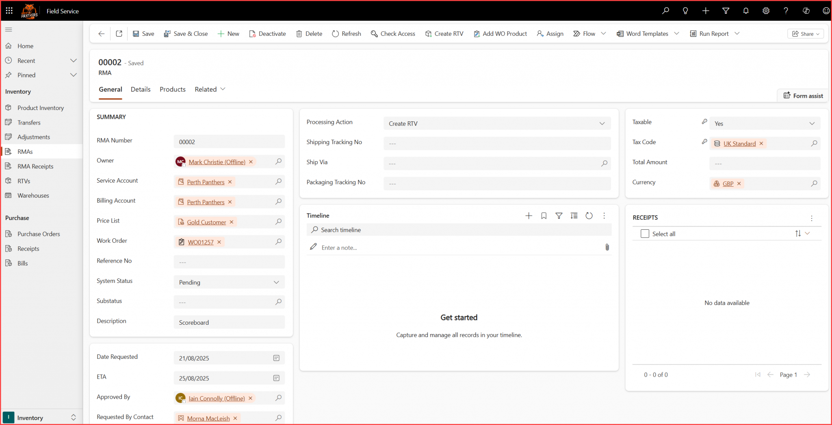Image resolution: width=832 pixels, height=425 pixels.
Task: Click the Timeline add record plus icon
Action: click(x=529, y=216)
